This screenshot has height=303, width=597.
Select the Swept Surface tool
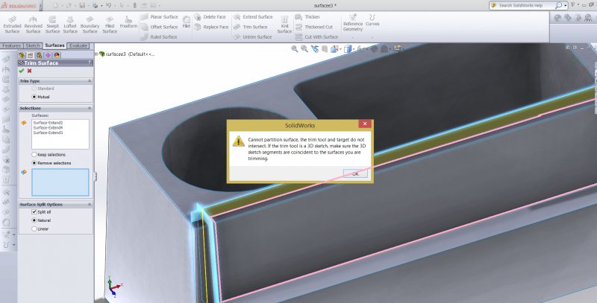[x=52, y=24]
